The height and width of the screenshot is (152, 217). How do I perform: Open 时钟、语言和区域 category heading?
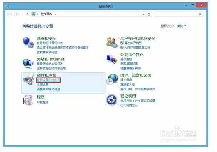pyautogui.click(x=136, y=75)
